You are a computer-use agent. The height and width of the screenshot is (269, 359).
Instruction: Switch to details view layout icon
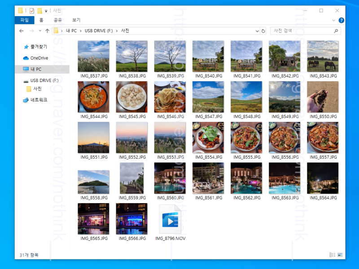click(332, 255)
